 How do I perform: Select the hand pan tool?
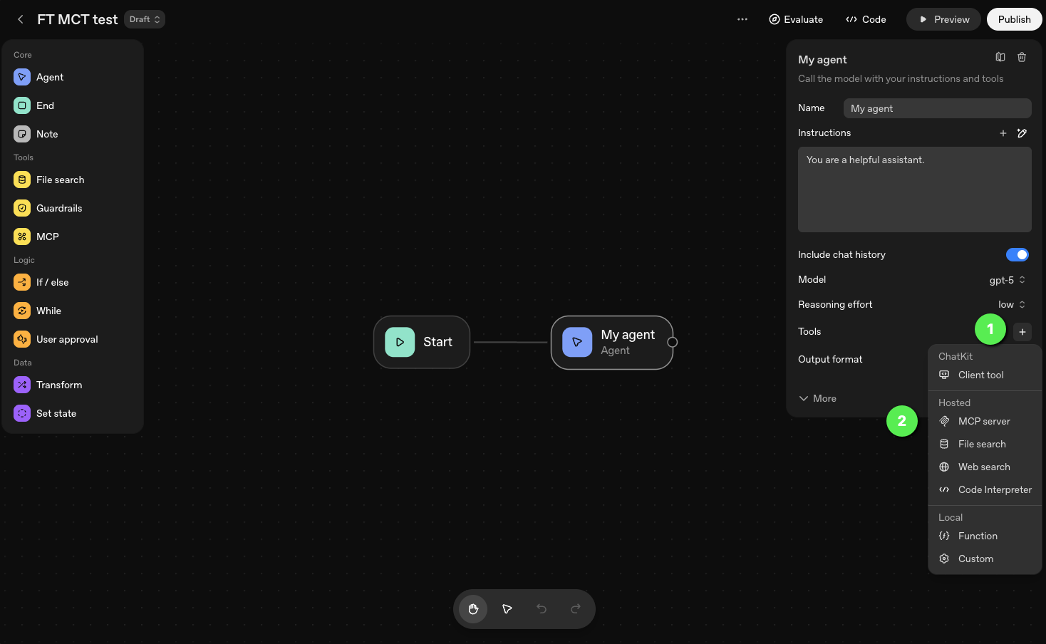473,609
